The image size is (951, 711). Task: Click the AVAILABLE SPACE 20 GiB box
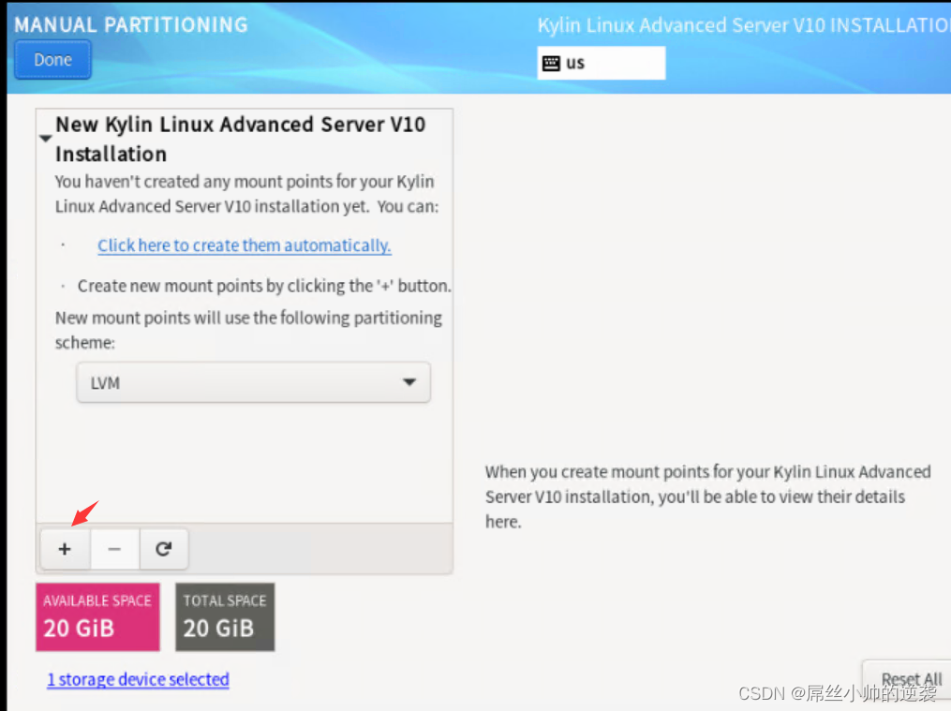tap(97, 617)
